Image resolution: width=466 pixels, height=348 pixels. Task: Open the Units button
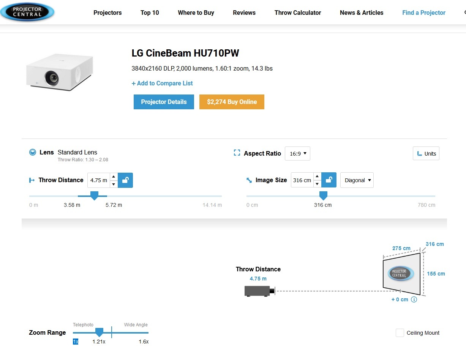point(426,153)
